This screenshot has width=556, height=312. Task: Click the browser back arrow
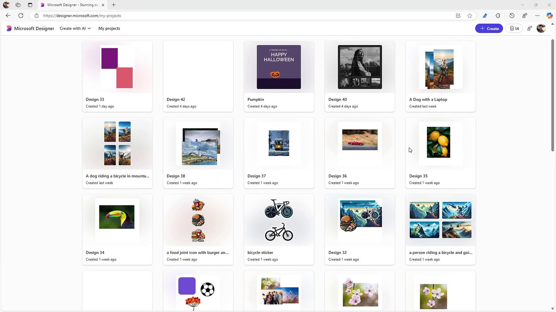click(8, 16)
